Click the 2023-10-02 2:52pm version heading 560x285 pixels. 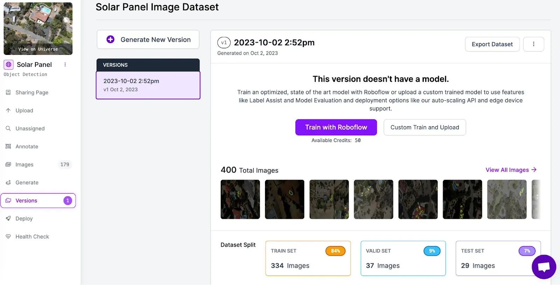274,42
